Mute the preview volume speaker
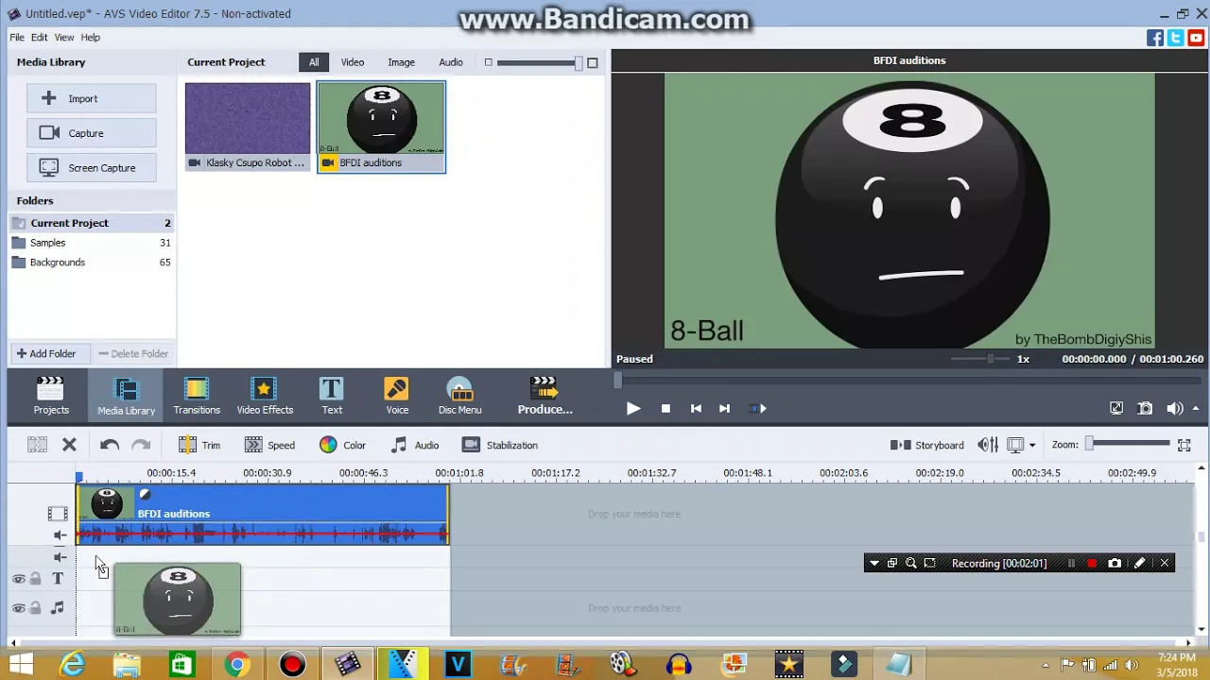 click(1174, 408)
